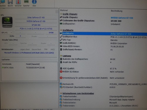This screenshot has width=147, height=110.
Task: Click the GF108-300 codename field
Action: 36,25
